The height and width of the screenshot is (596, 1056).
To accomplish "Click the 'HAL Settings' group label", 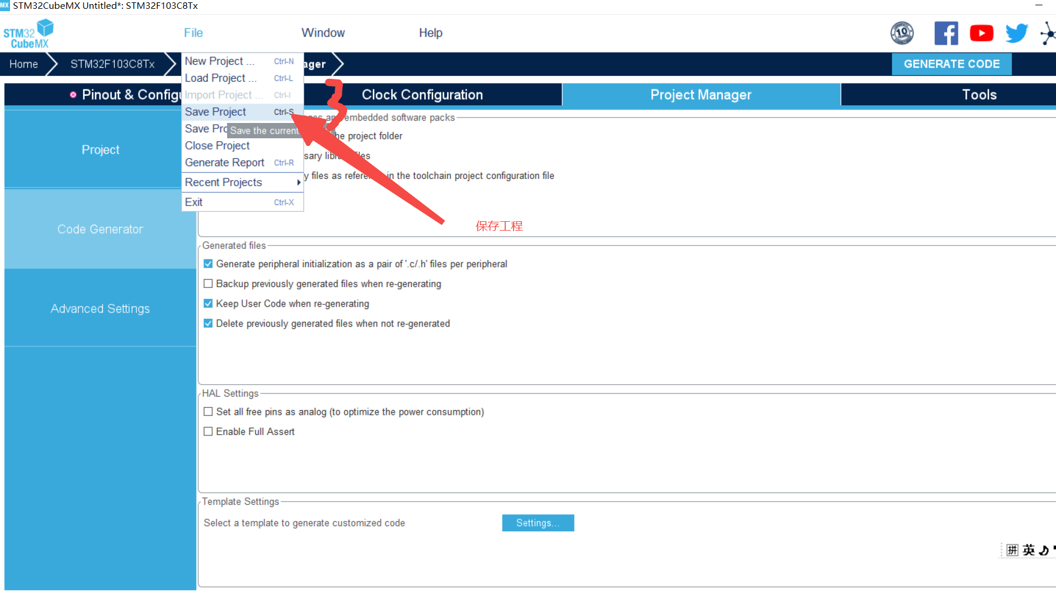I will click(x=230, y=393).
